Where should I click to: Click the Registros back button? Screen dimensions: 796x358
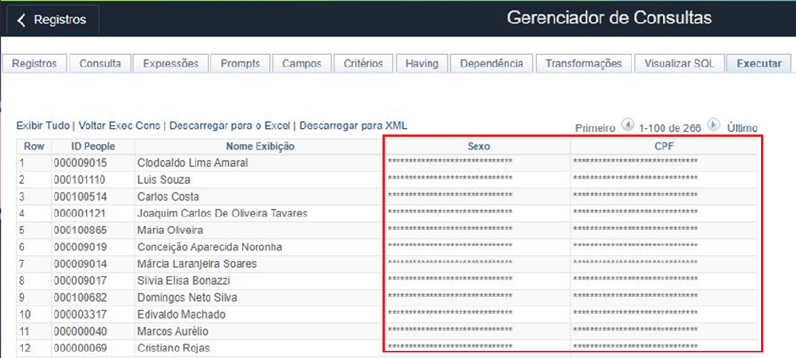(53, 20)
